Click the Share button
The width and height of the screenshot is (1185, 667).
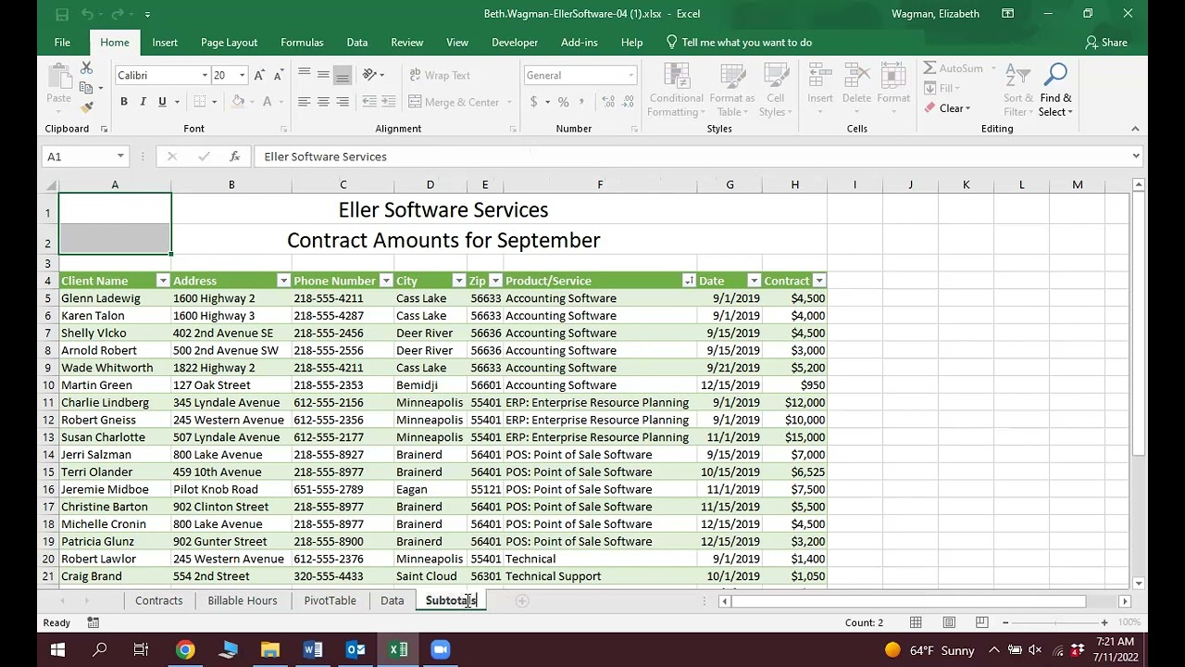(x=1105, y=43)
